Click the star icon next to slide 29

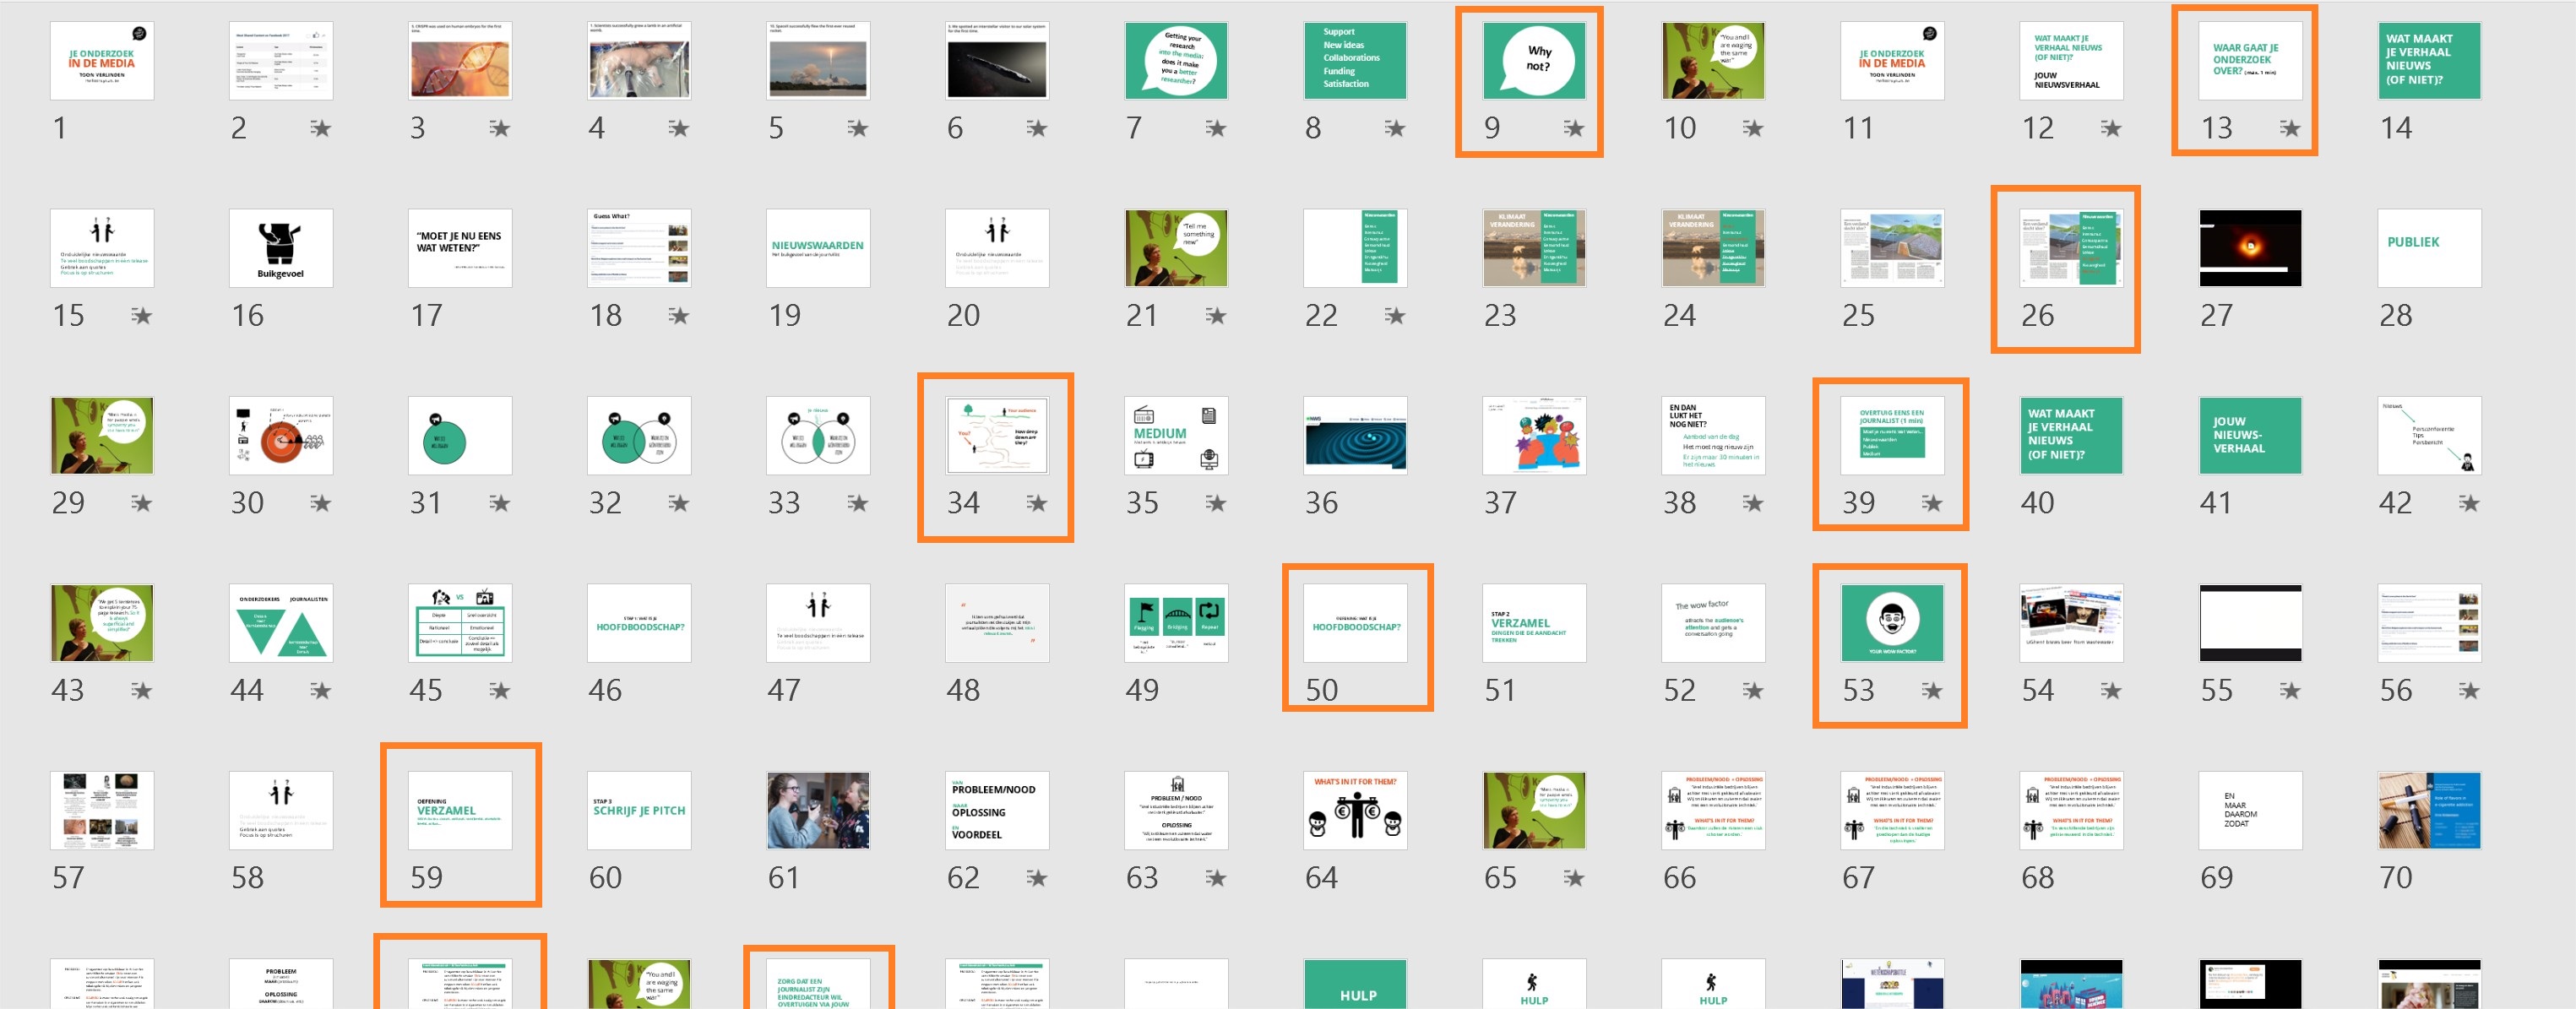coord(141,503)
